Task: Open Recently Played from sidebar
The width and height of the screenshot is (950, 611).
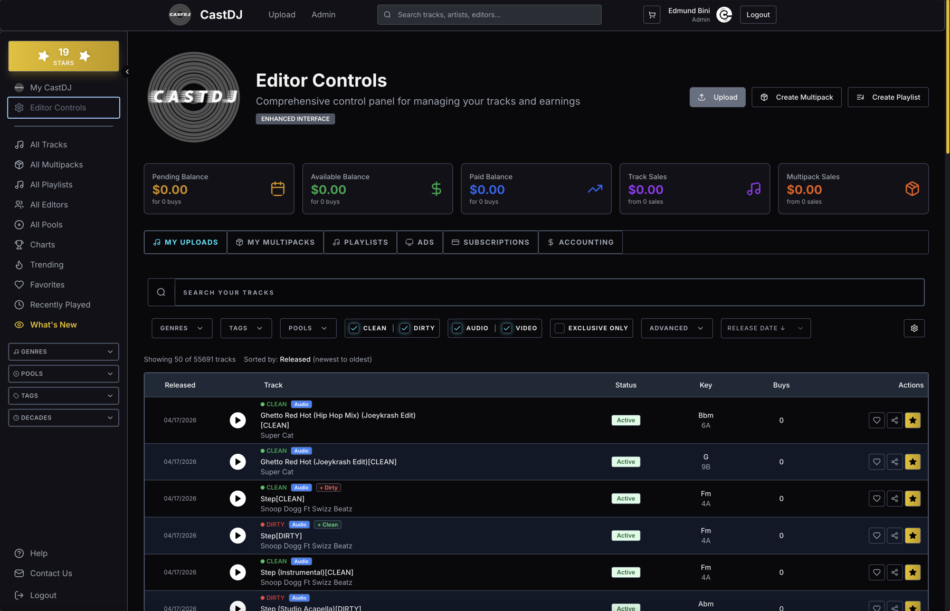Action: (x=60, y=304)
